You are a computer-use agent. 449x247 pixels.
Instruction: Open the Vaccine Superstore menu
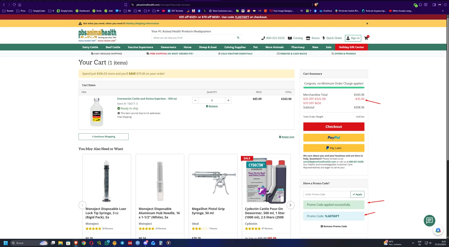(x=140, y=47)
